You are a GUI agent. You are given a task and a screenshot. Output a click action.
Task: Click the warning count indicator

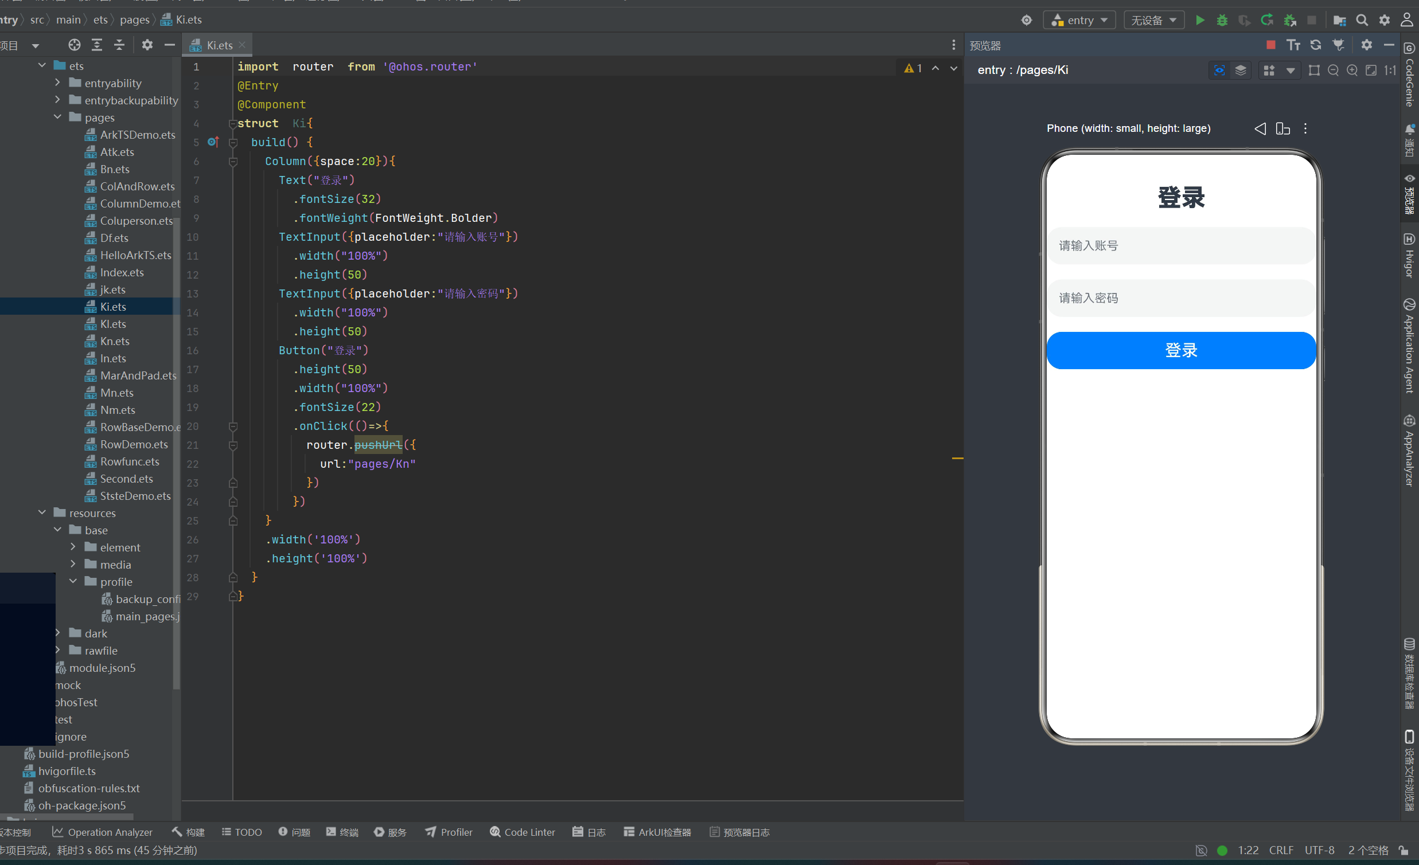[913, 68]
